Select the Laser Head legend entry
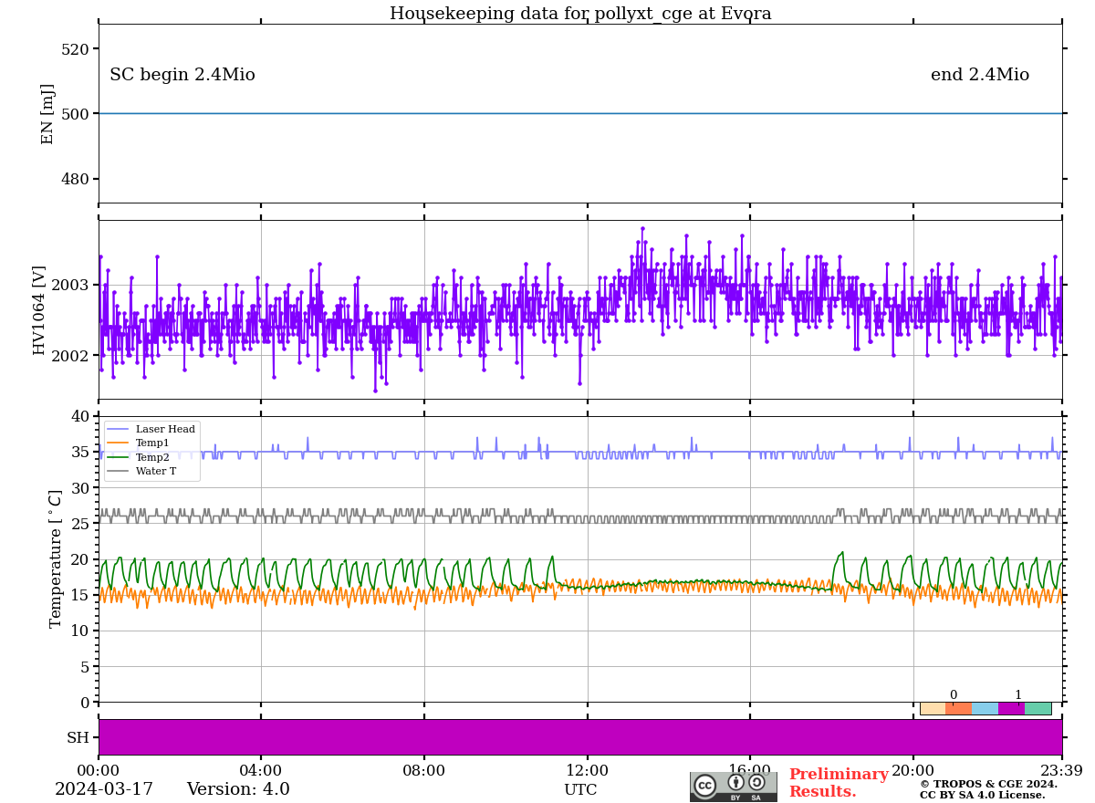The image size is (1095, 803). tap(151, 429)
